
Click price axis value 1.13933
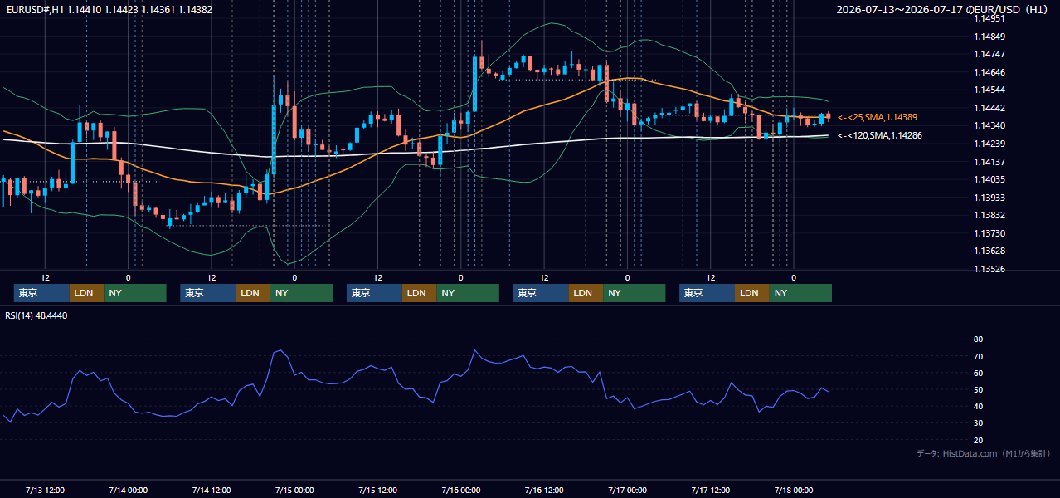click(990, 198)
